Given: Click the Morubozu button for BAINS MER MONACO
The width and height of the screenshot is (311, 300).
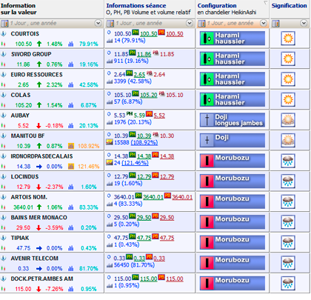Looking at the screenshot, I should pyautogui.click(x=233, y=222).
